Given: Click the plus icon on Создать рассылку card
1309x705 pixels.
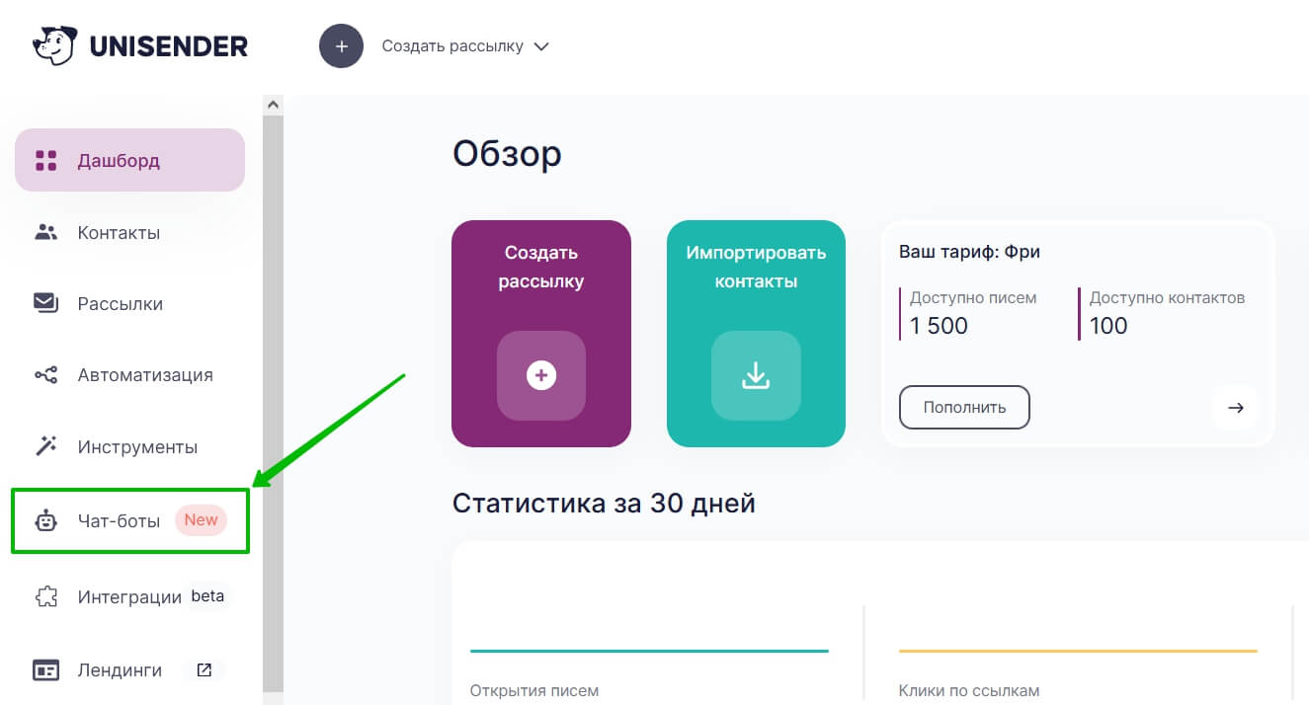Looking at the screenshot, I should coord(541,375).
